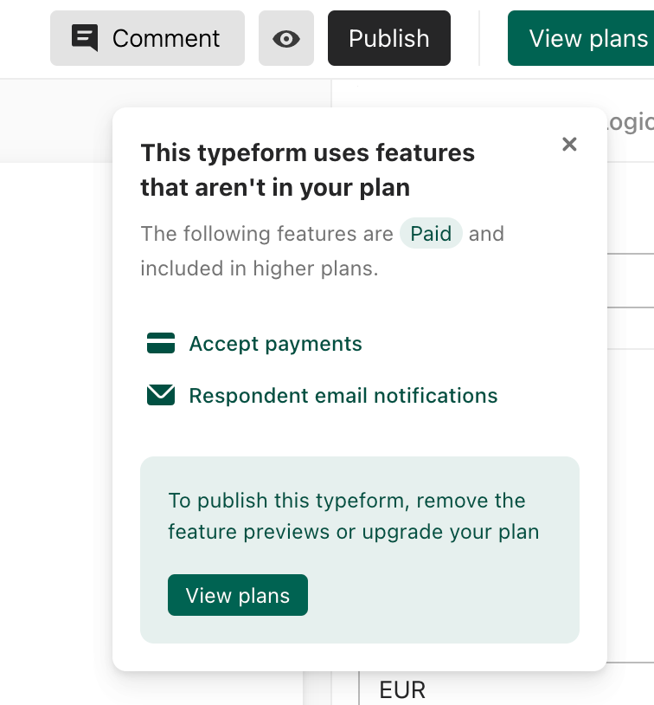Image resolution: width=654 pixels, height=705 pixels.
Task: Open View plans in the top header
Action: coord(580,38)
